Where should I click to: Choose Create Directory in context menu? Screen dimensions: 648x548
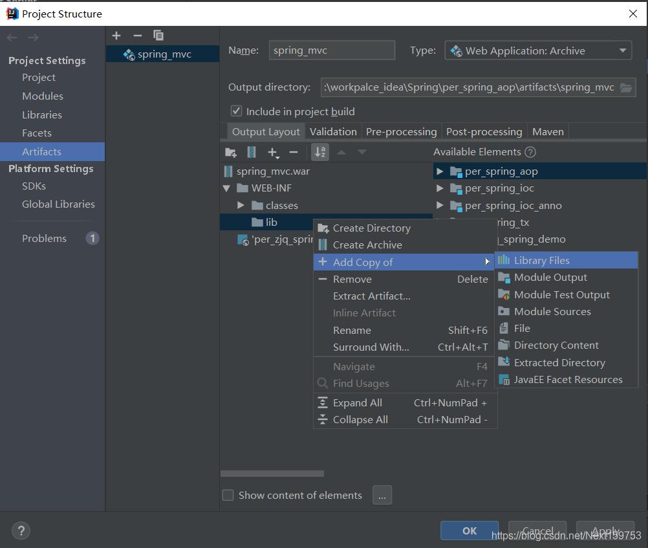pyautogui.click(x=405, y=228)
